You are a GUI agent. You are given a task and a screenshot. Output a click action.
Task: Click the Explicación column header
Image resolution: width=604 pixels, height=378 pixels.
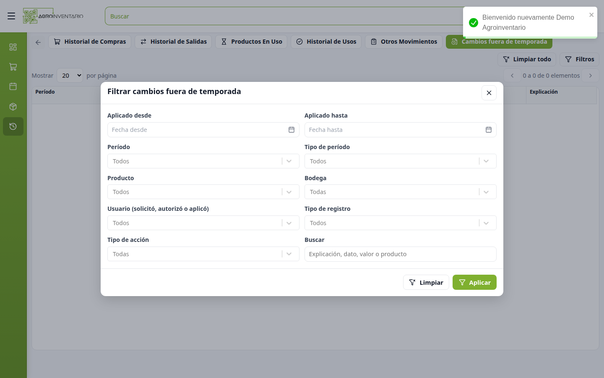(x=544, y=92)
